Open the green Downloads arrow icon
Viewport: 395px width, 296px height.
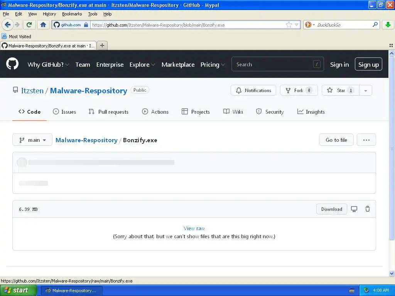click(388, 25)
